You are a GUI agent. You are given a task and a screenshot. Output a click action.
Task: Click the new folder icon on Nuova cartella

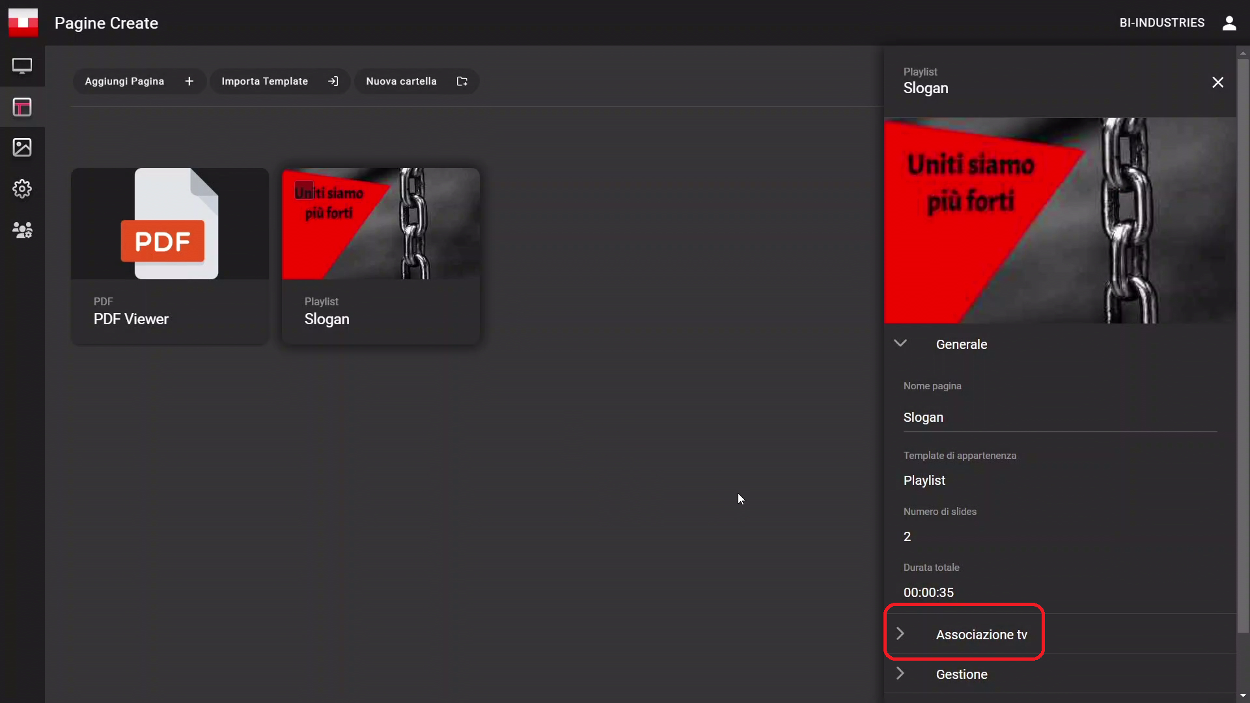(462, 81)
